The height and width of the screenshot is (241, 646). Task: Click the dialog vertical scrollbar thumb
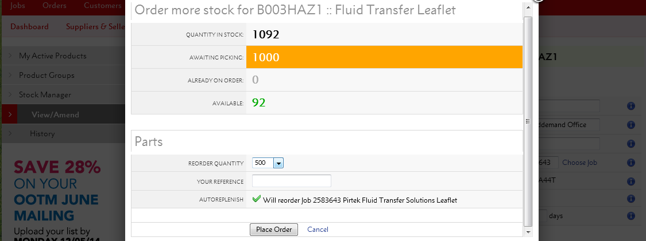coord(528,121)
